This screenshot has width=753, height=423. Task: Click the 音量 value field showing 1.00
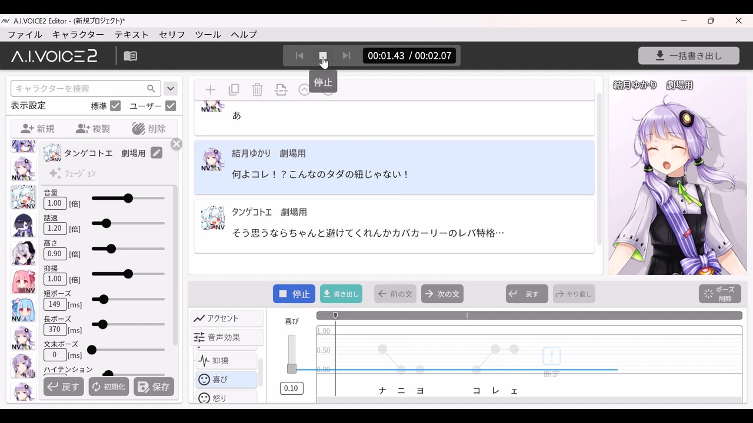(x=55, y=203)
